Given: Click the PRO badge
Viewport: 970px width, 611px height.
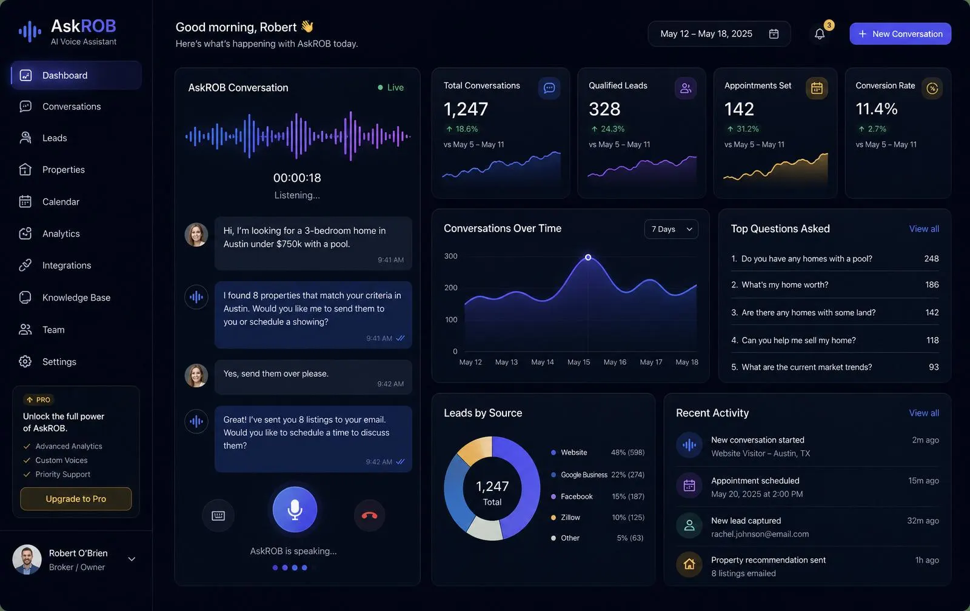Looking at the screenshot, I should pyautogui.click(x=38, y=399).
